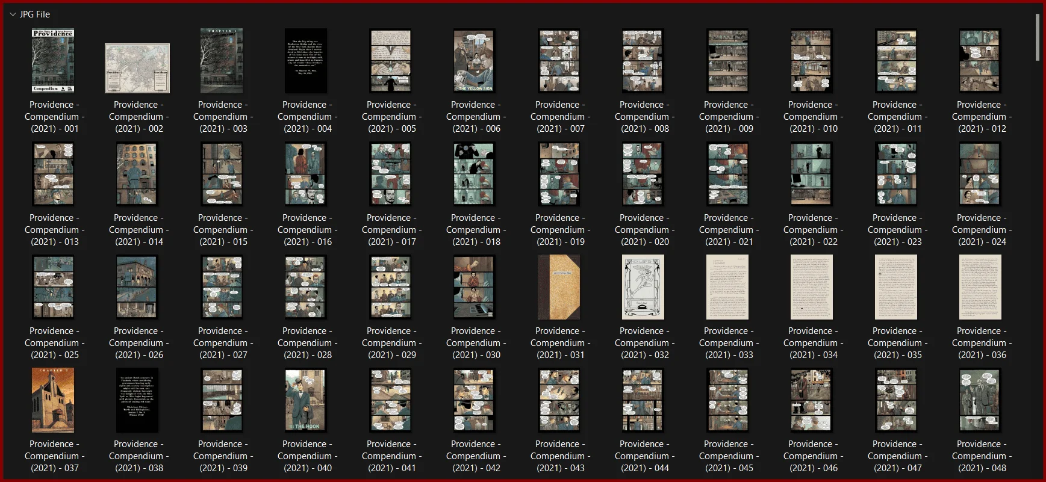
Task: Select the JPG File group header
Action: pos(35,14)
